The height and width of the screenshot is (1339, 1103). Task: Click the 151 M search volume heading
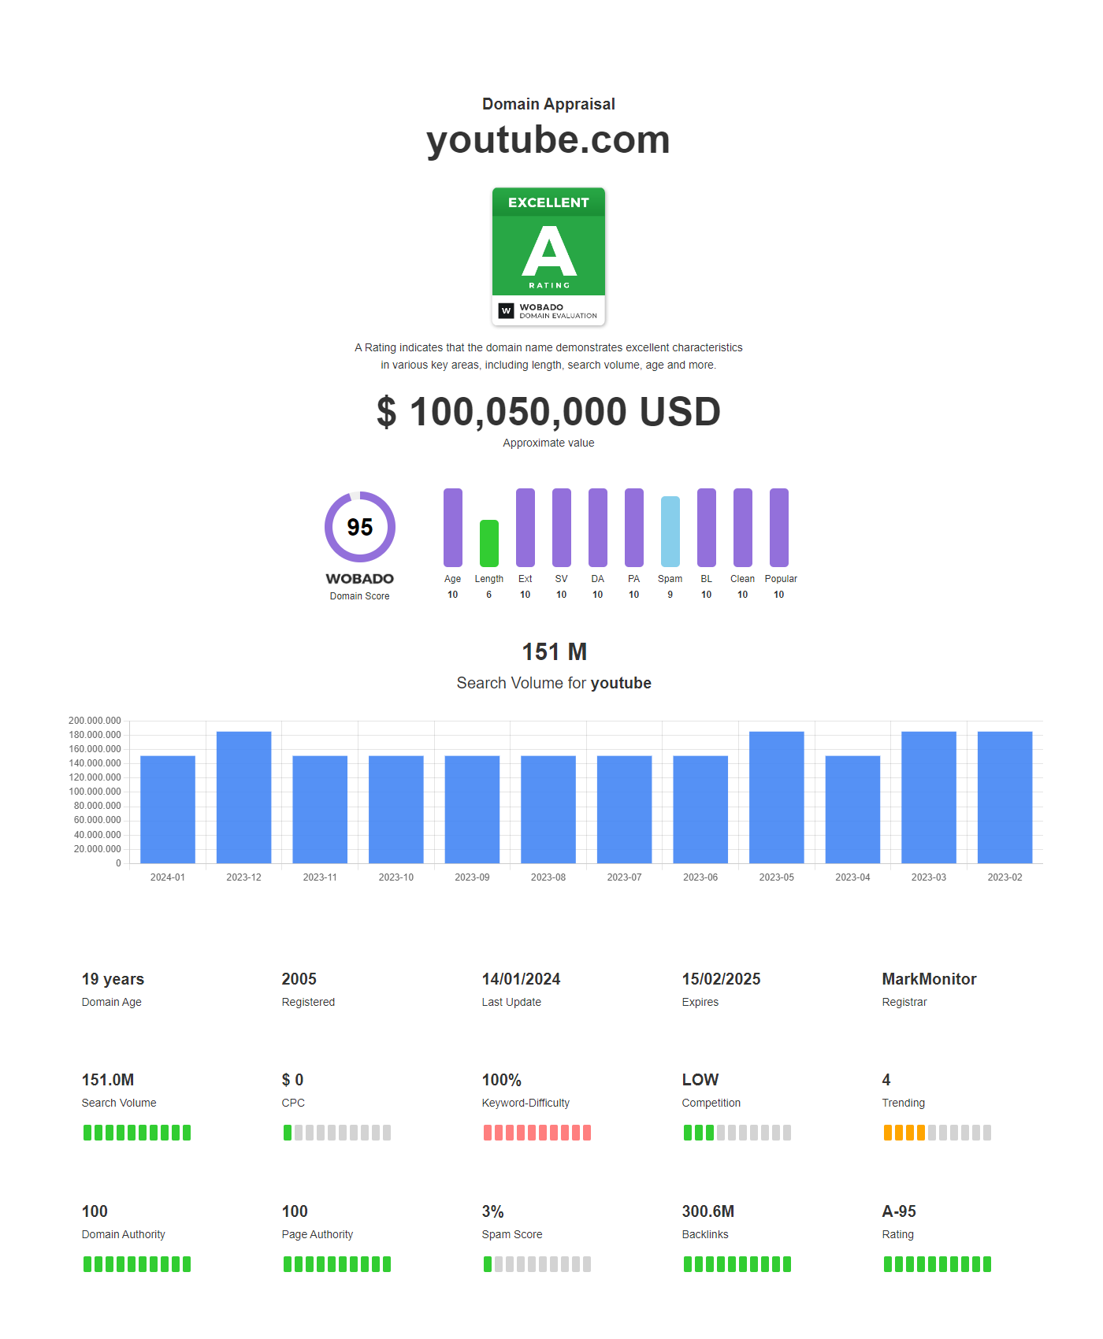tap(555, 652)
